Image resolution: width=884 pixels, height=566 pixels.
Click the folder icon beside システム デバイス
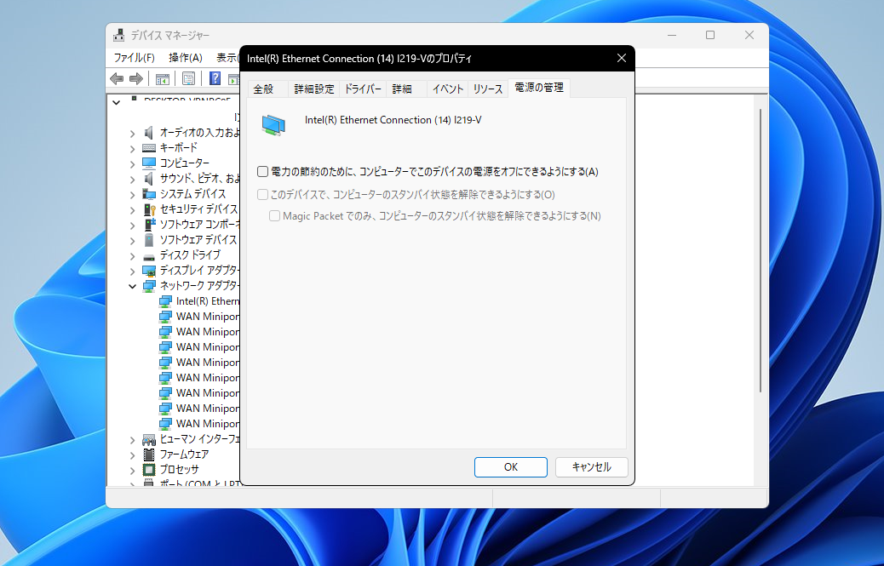pyautogui.click(x=149, y=194)
